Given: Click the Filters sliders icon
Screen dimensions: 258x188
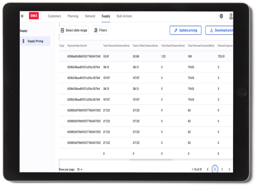Looking at the screenshot, I should click(x=95, y=31).
